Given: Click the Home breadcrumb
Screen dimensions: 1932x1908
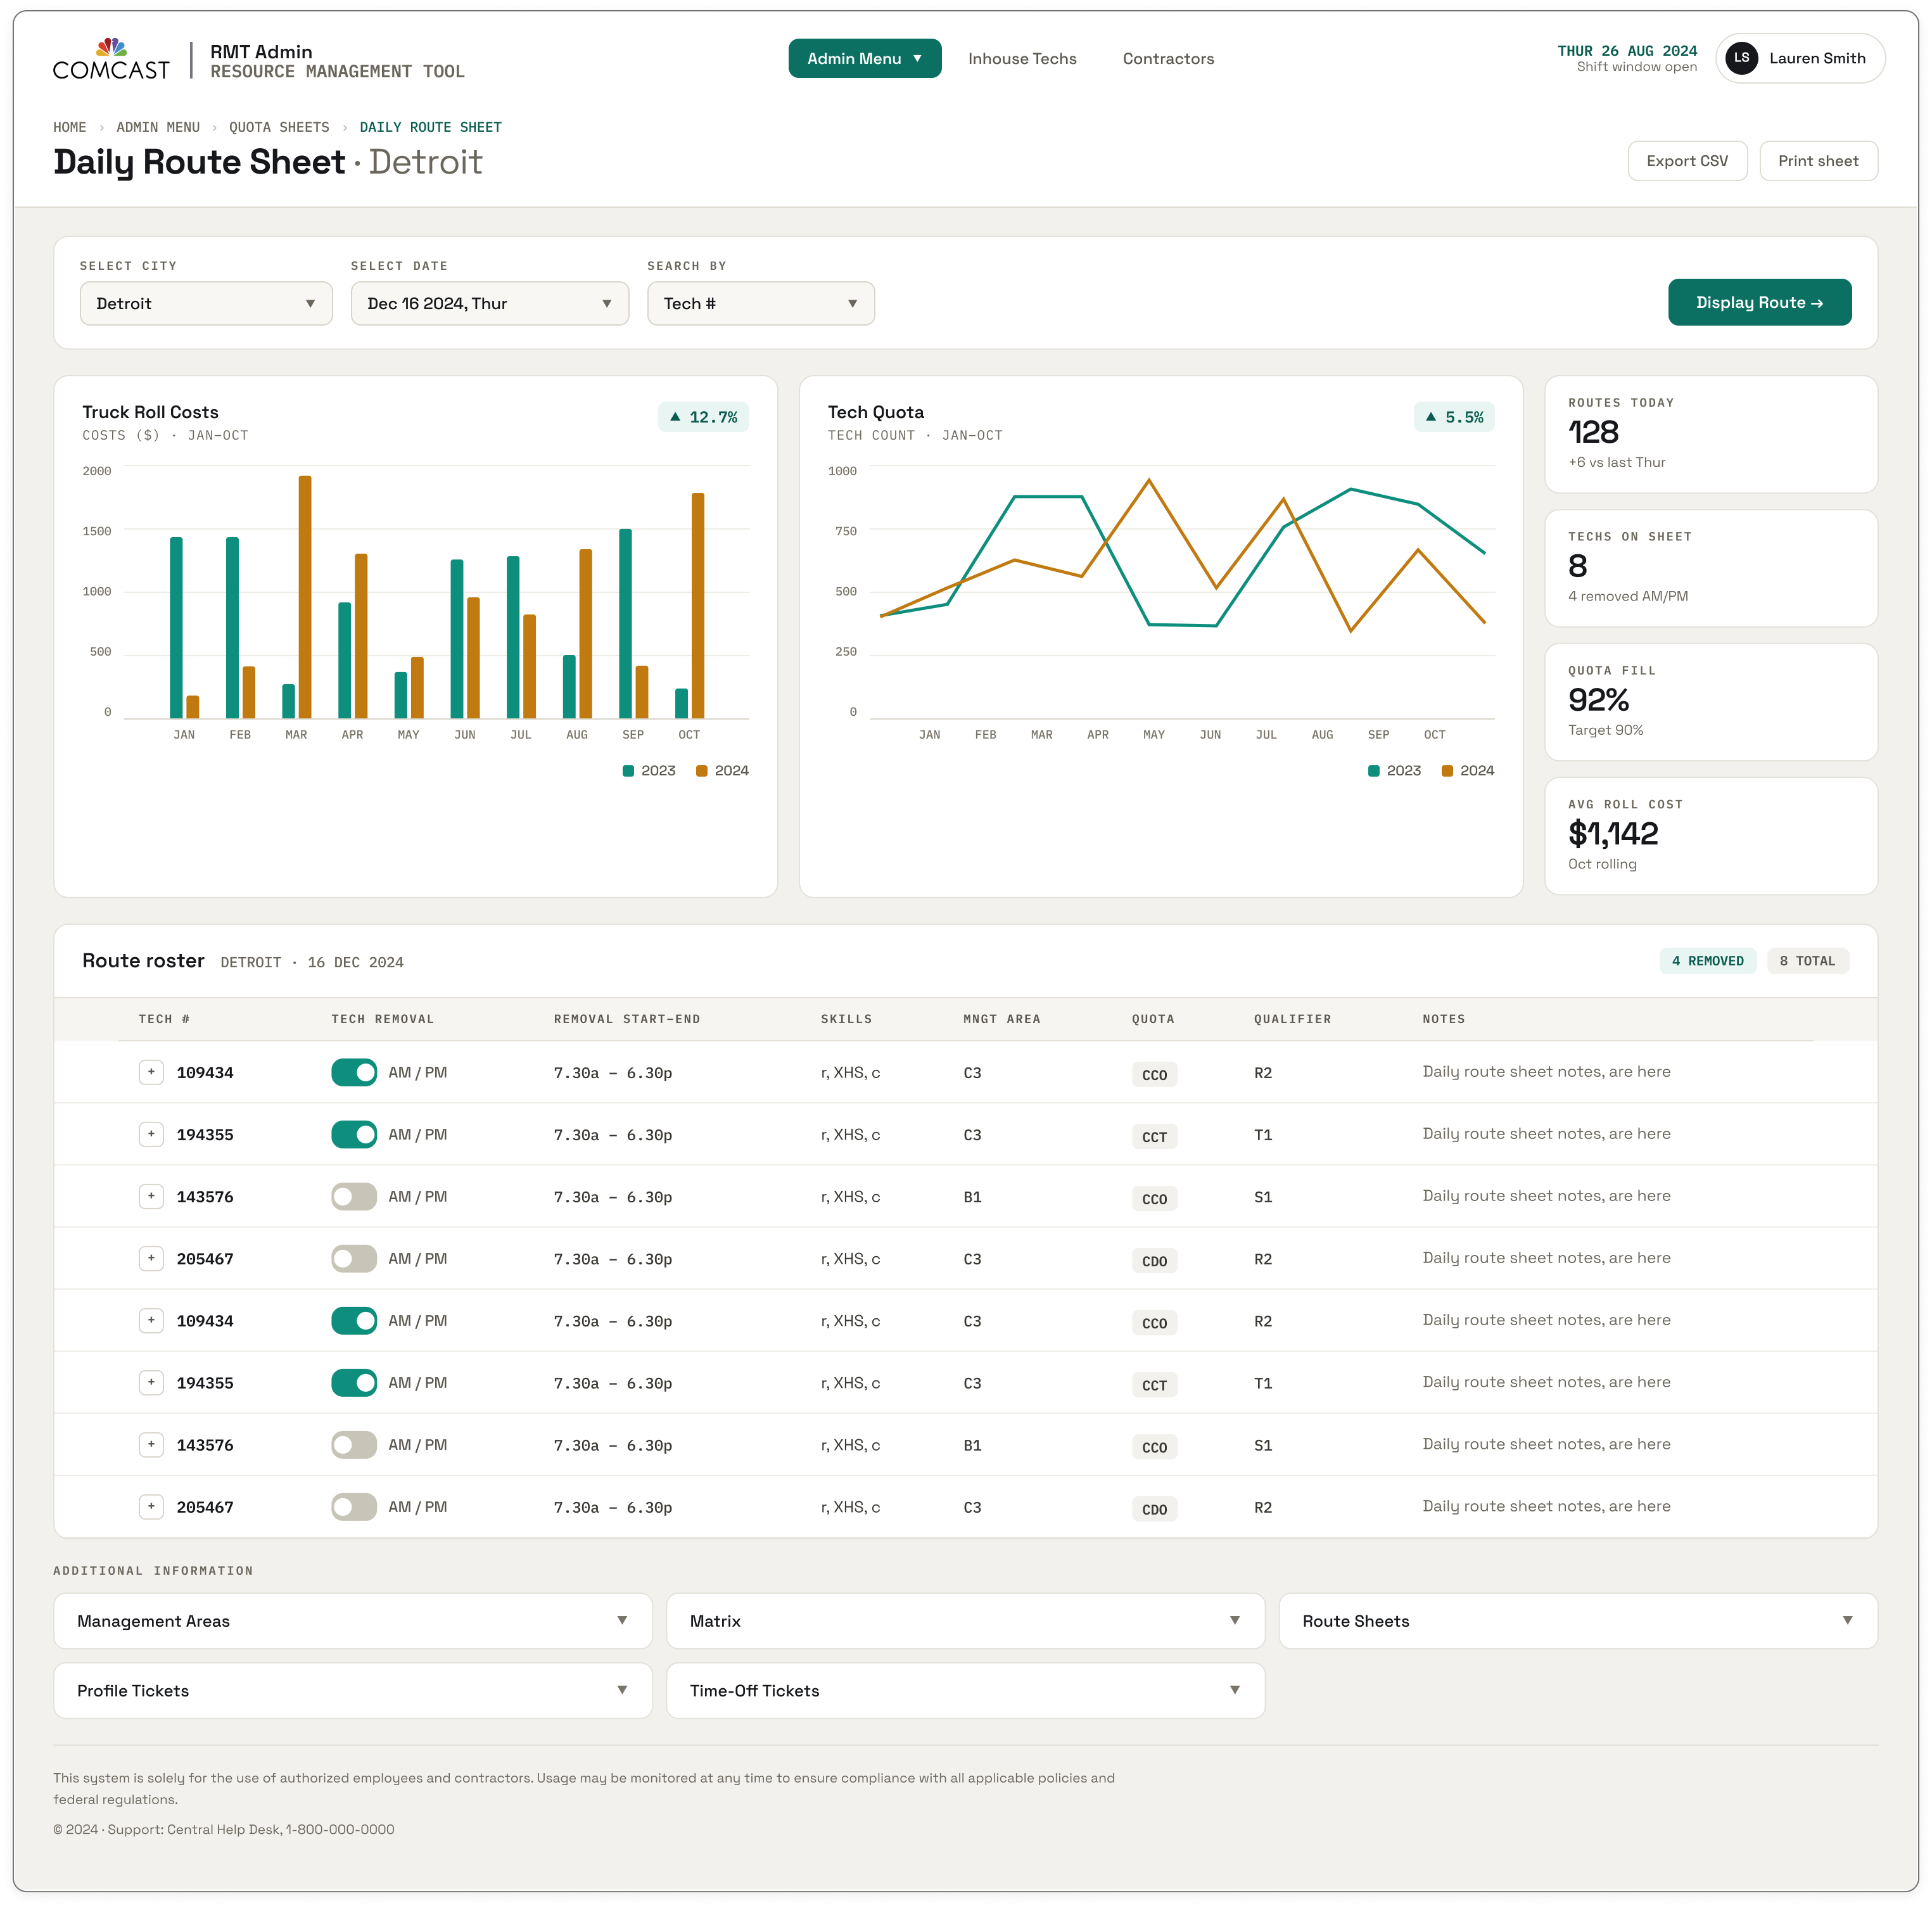Looking at the screenshot, I should tap(69, 127).
